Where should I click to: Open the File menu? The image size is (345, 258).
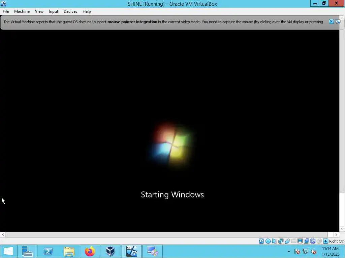point(6,11)
